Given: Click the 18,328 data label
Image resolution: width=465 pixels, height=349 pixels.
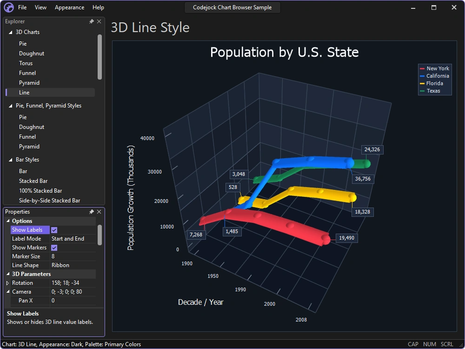Looking at the screenshot, I should point(362,212).
